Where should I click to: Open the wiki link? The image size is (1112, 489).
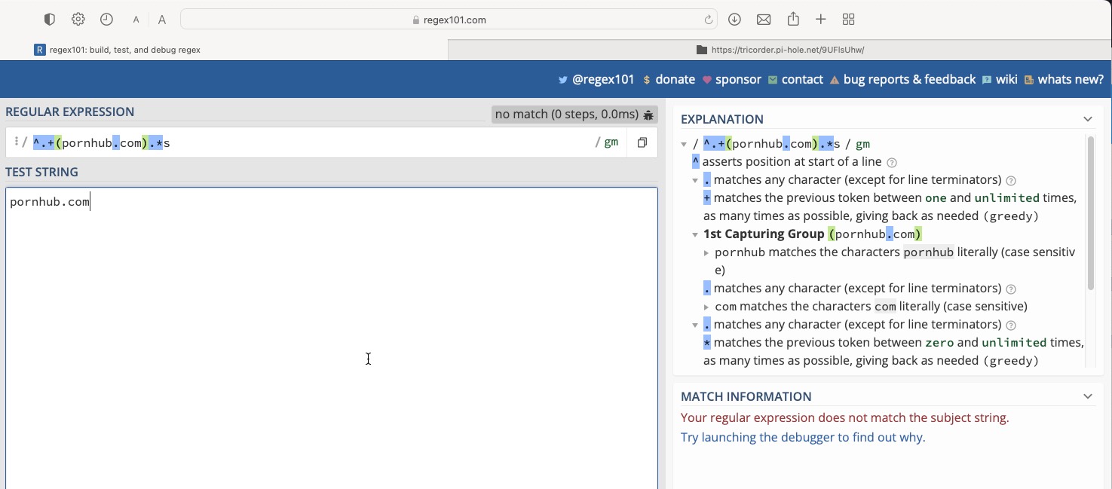click(1000, 79)
